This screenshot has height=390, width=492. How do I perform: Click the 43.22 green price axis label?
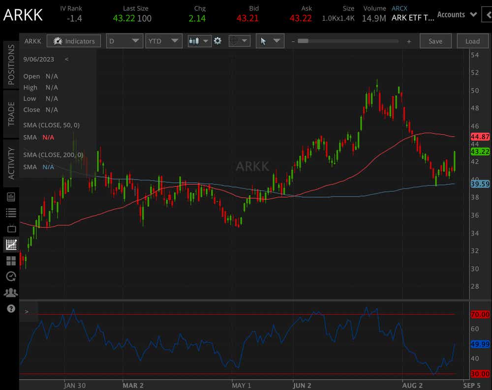click(x=480, y=151)
